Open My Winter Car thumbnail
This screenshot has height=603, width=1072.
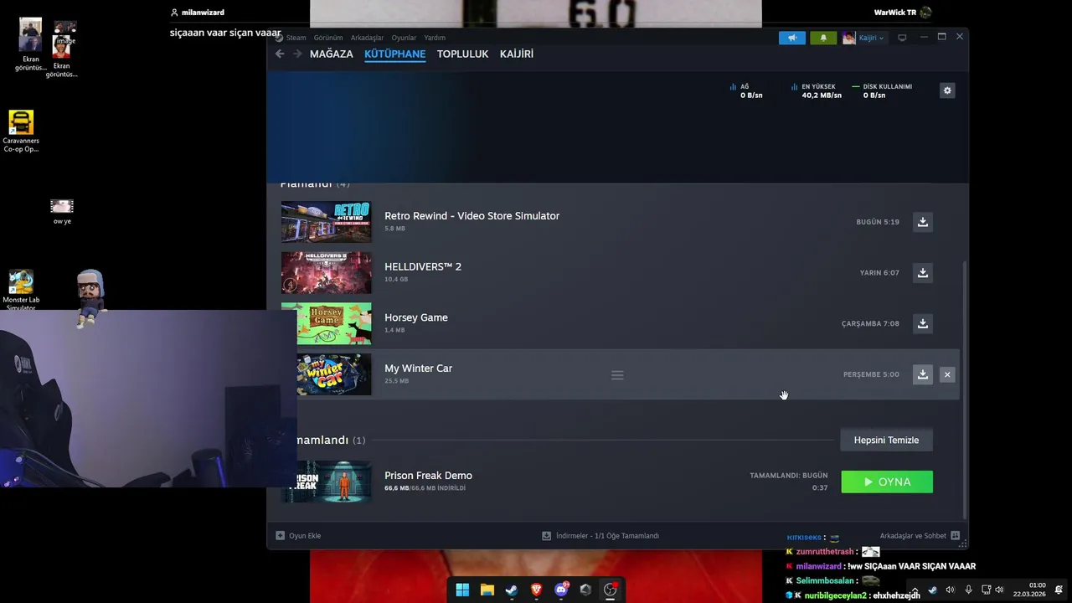coord(334,374)
